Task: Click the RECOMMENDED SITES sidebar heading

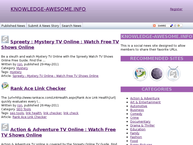Action: 157,59
